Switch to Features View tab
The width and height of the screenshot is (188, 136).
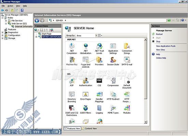tap(72, 129)
